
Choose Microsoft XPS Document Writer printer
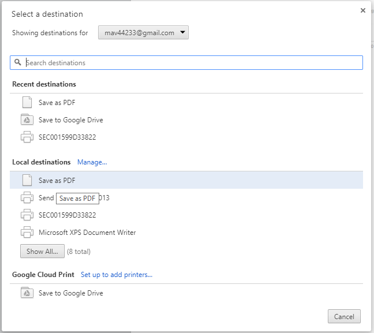click(x=87, y=233)
